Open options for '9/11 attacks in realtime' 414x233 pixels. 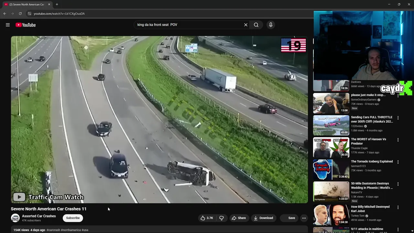click(398, 230)
